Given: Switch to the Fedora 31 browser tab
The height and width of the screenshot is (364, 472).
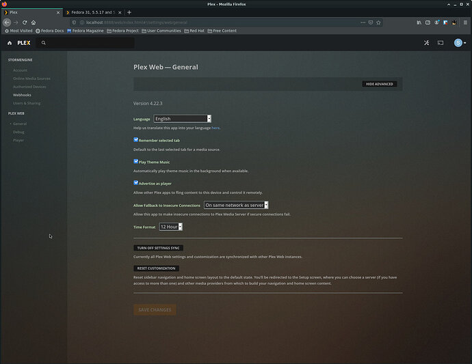Looking at the screenshot, I should coord(93,12).
